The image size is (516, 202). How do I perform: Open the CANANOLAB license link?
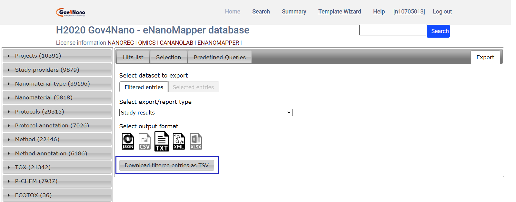tap(176, 43)
